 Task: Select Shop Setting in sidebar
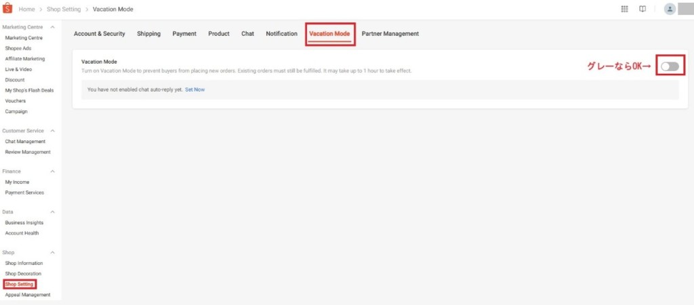point(19,284)
